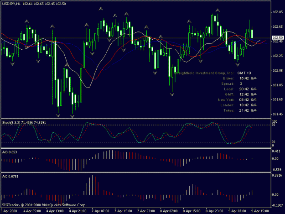Viewport: 285px width, 214px height.
Task: Select the highlighted 102.50 current price label
Action: click(278, 38)
